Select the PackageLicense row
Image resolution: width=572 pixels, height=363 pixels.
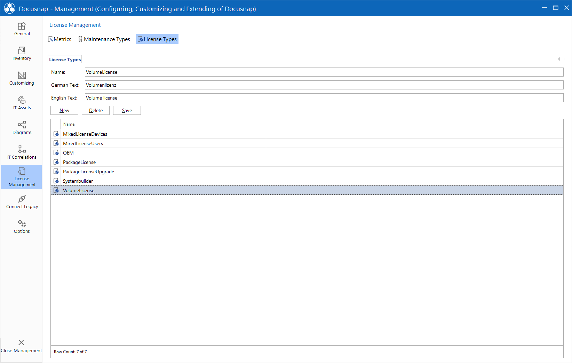tap(307, 162)
